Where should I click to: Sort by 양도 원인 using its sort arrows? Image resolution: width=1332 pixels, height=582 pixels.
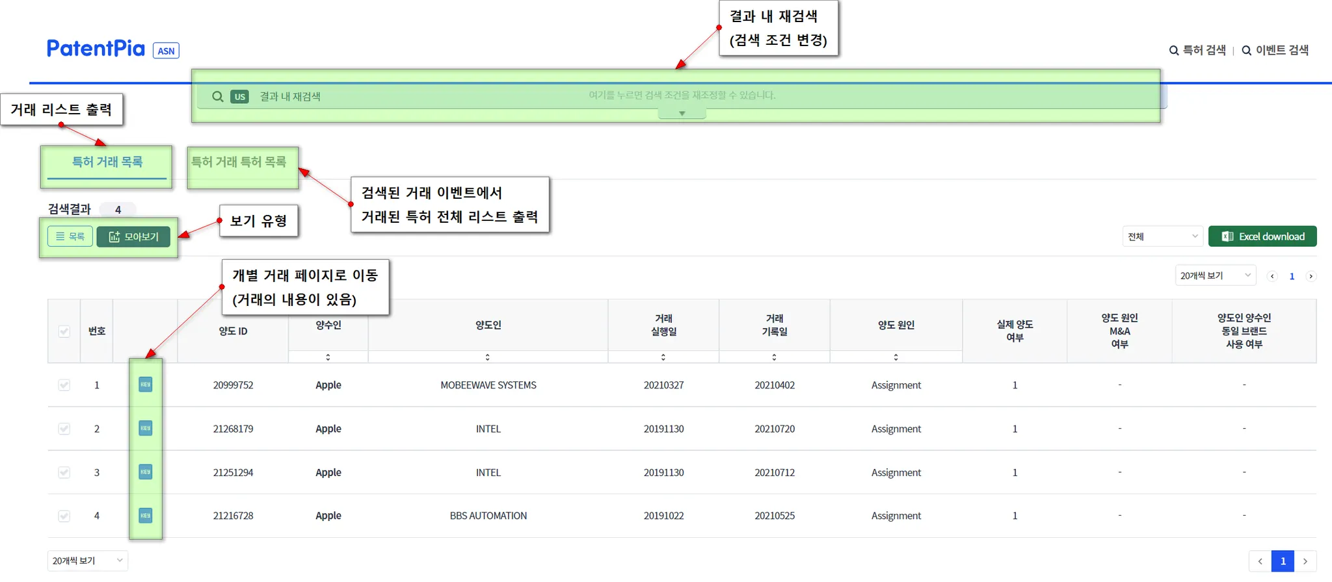896,357
